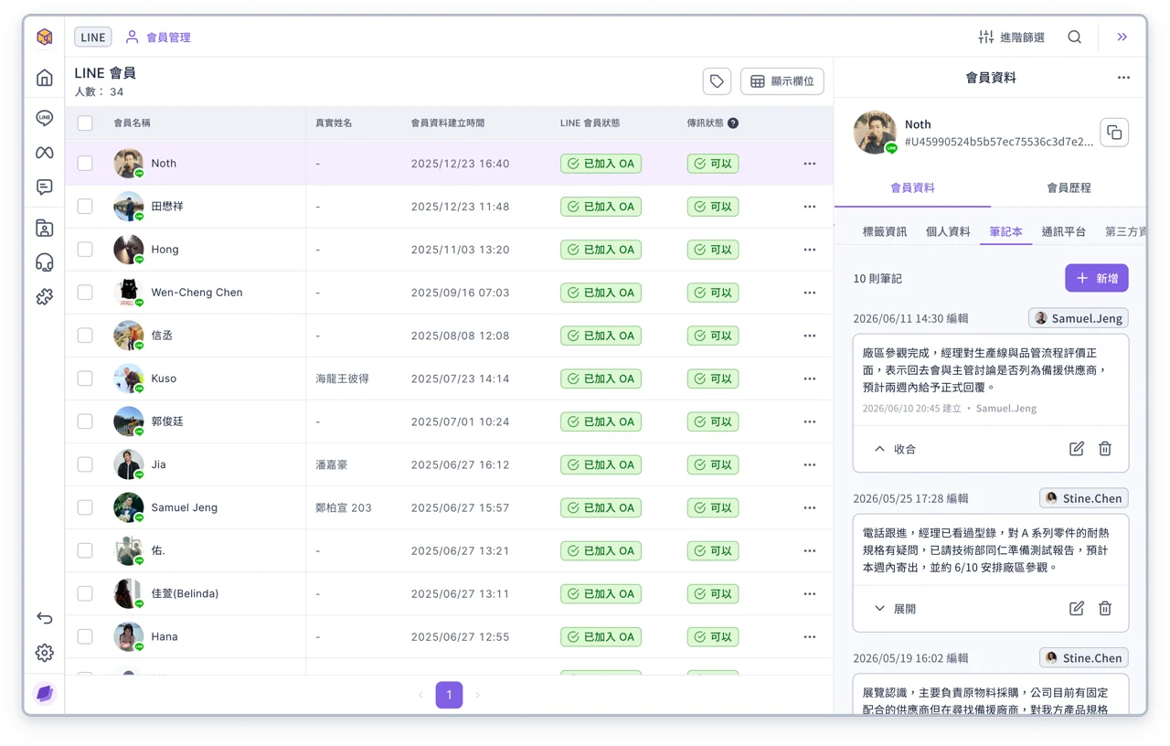This screenshot has height=746, width=1170.
Task: Click Noth's profile avatar in panel
Action: pos(875,132)
